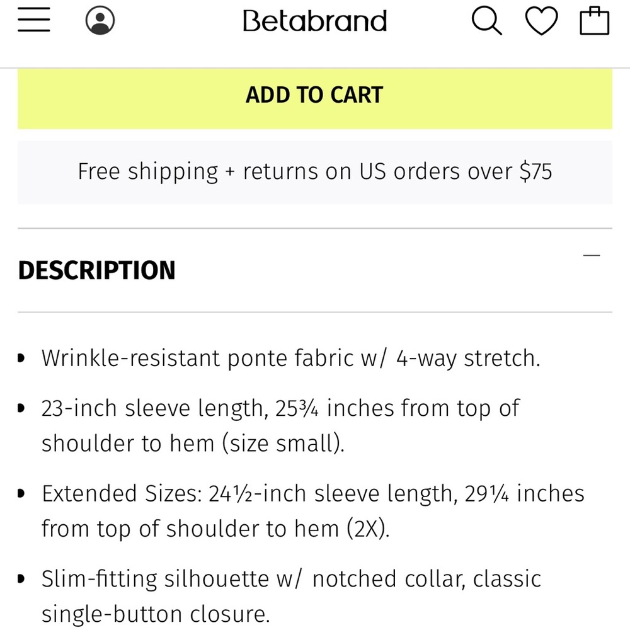
Task: Collapse Description with the minus icon
Action: click(592, 255)
